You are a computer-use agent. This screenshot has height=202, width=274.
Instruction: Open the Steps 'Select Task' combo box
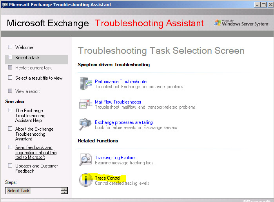[x=36, y=191]
